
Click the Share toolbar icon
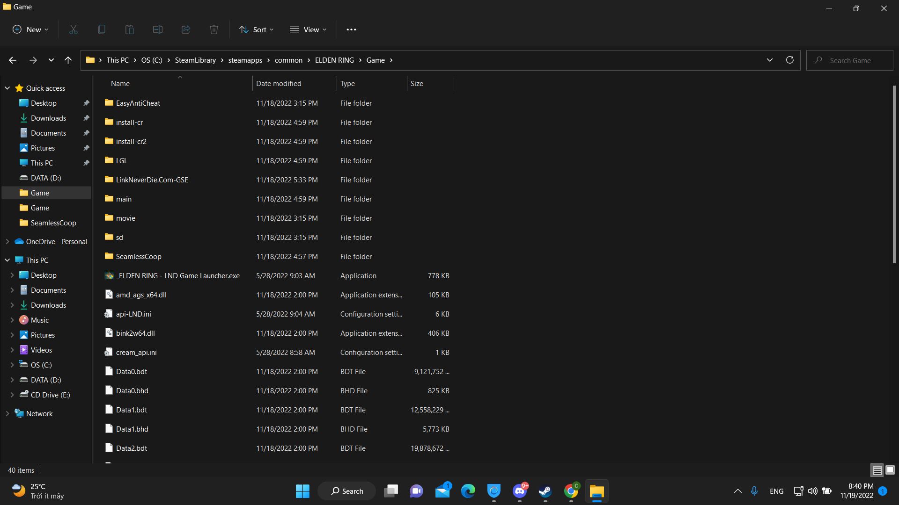(x=186, y=29)
